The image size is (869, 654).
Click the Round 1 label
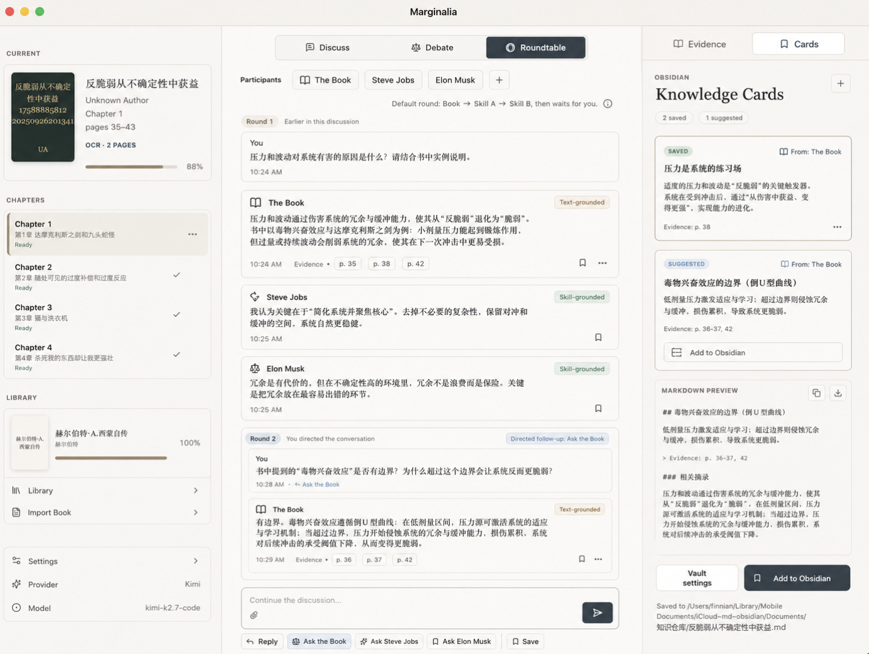pos(259,121)
